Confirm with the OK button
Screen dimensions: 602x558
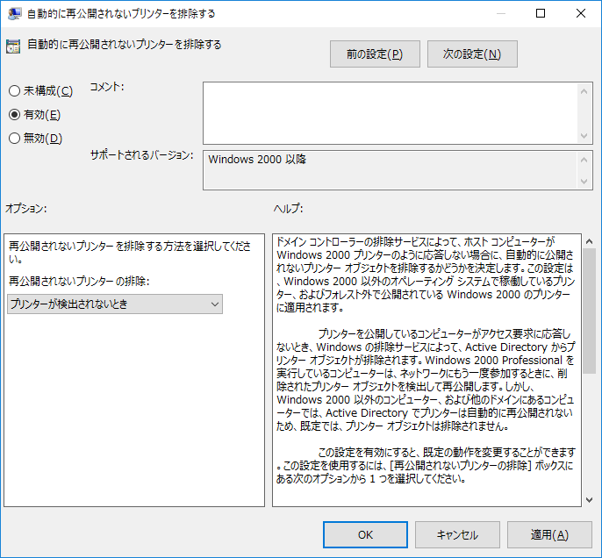(365, 534)
